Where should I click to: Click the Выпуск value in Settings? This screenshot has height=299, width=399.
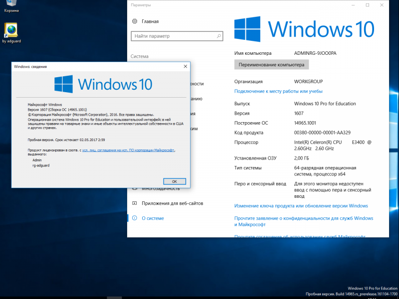click(x=325, y=104)
